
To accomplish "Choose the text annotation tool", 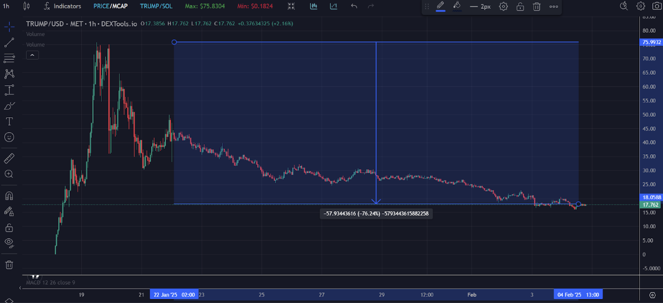I will pyautogui.click(x=9, y=121).
